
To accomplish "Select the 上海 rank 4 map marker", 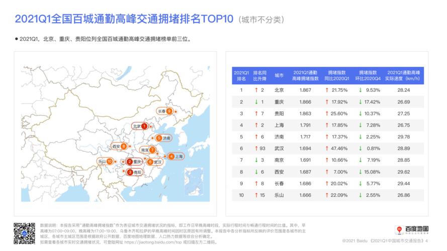I will click(x=175, y=156).
